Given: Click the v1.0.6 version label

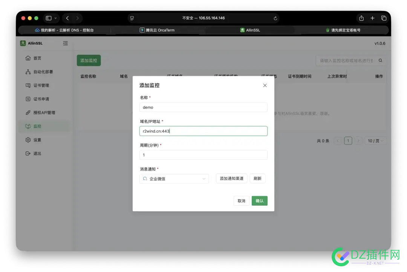Looking at the screenshot, I should tap(380, 43).
